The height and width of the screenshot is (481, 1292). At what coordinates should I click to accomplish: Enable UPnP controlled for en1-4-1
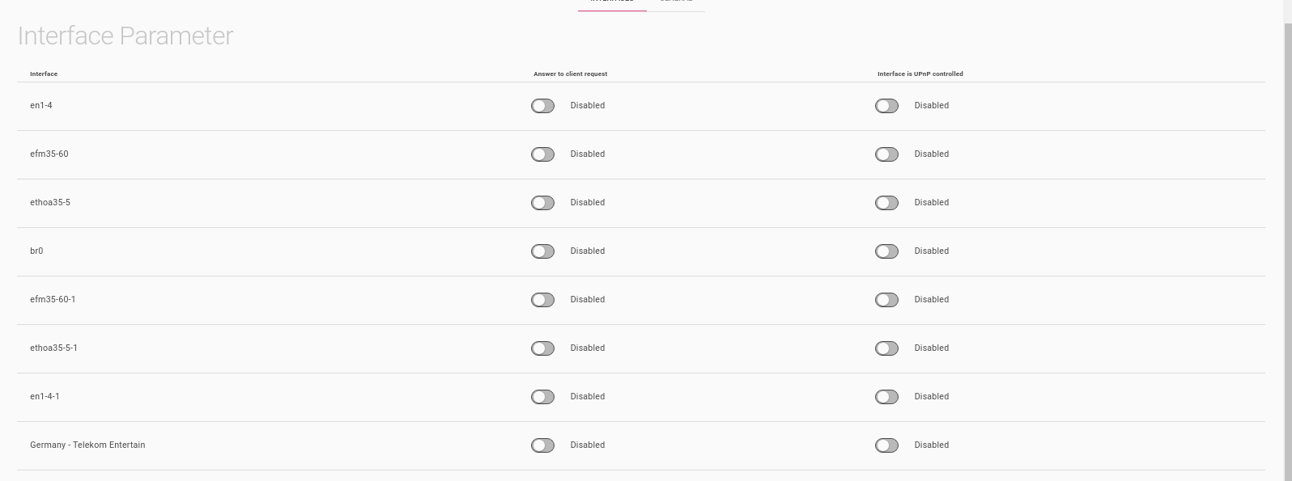point(886,397)
